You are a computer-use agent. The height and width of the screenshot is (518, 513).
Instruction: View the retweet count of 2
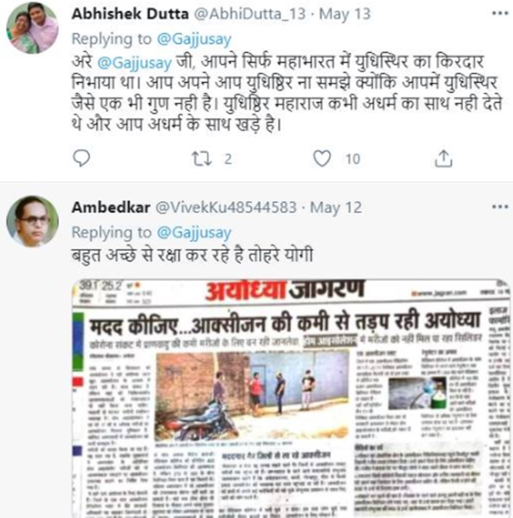pyautogui.click(x=228, y=159)
